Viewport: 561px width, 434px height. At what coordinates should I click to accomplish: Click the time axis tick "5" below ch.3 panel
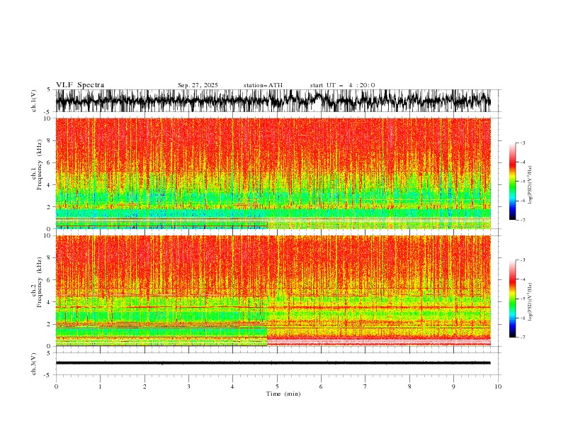(x=277, y=386)
